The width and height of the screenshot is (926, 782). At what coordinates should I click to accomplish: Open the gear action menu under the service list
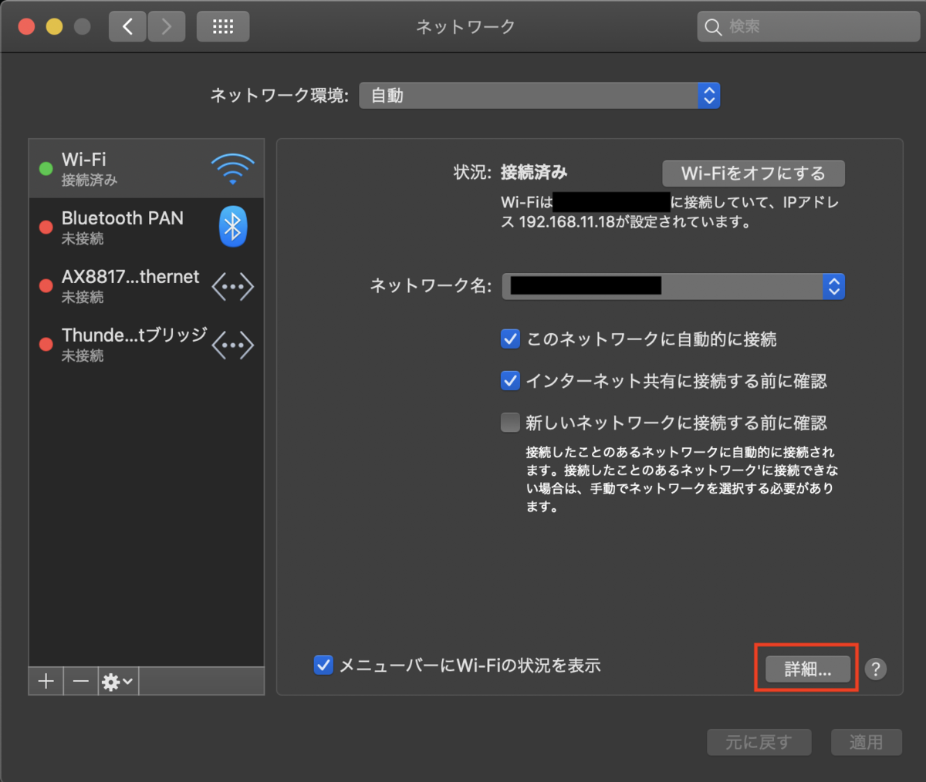[x=118, y=681]
